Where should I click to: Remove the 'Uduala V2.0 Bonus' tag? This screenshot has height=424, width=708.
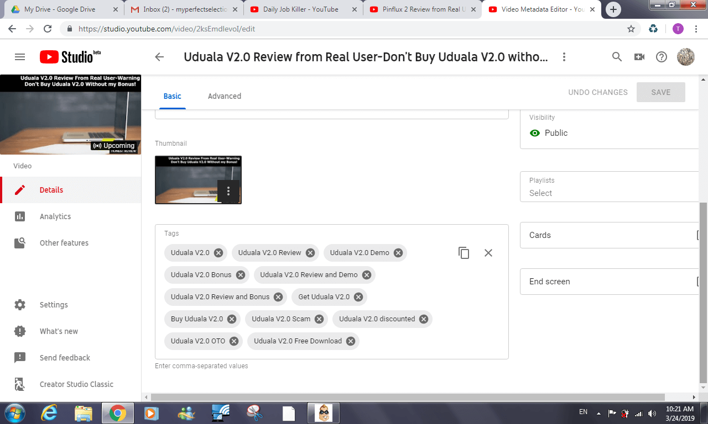pos(241,275)
